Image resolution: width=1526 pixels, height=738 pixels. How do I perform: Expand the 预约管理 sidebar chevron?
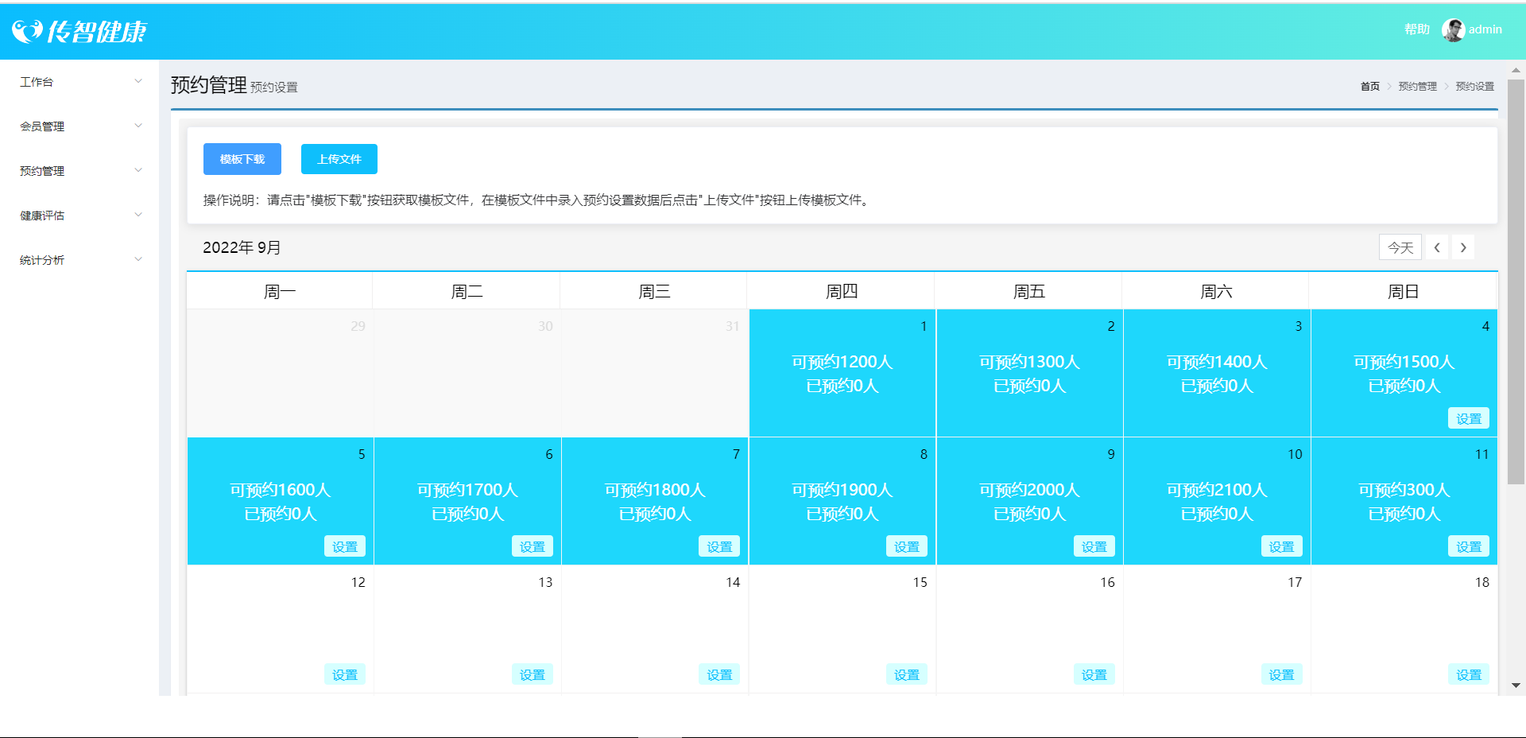(x=138, y=170)
